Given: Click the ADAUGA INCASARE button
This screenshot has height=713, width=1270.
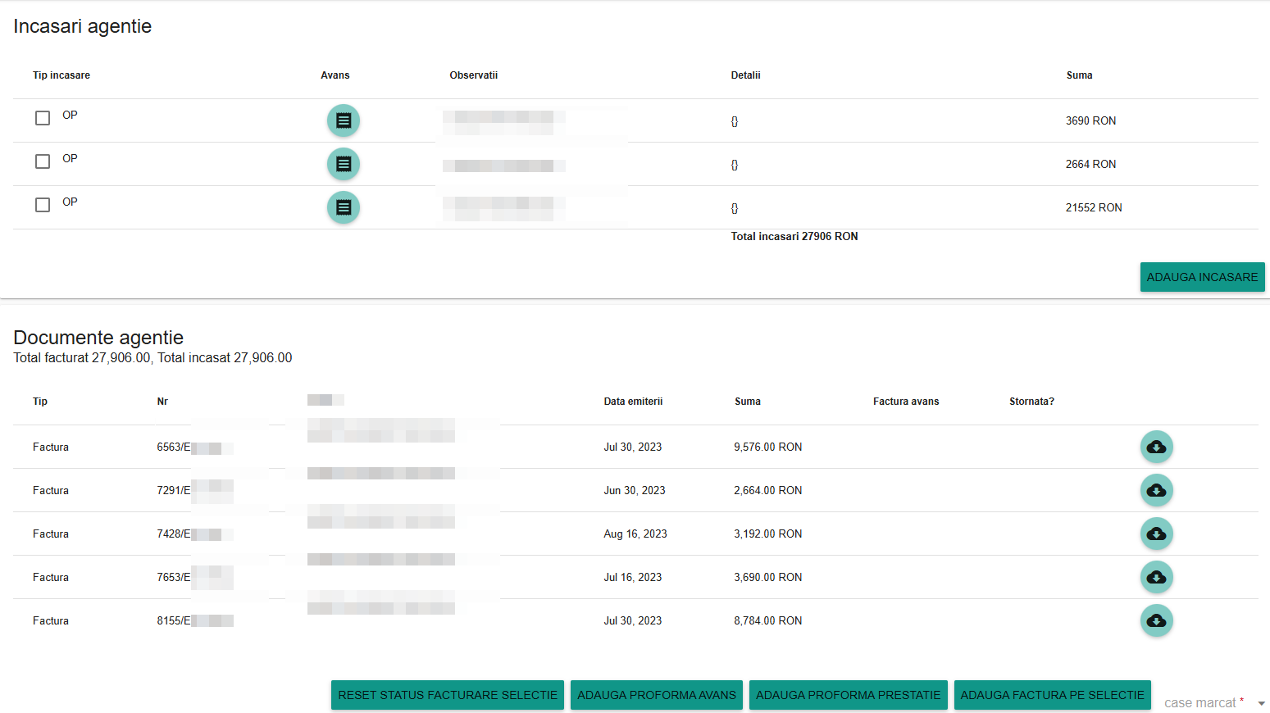Looking at the screenshot, I should [1202, 277].
